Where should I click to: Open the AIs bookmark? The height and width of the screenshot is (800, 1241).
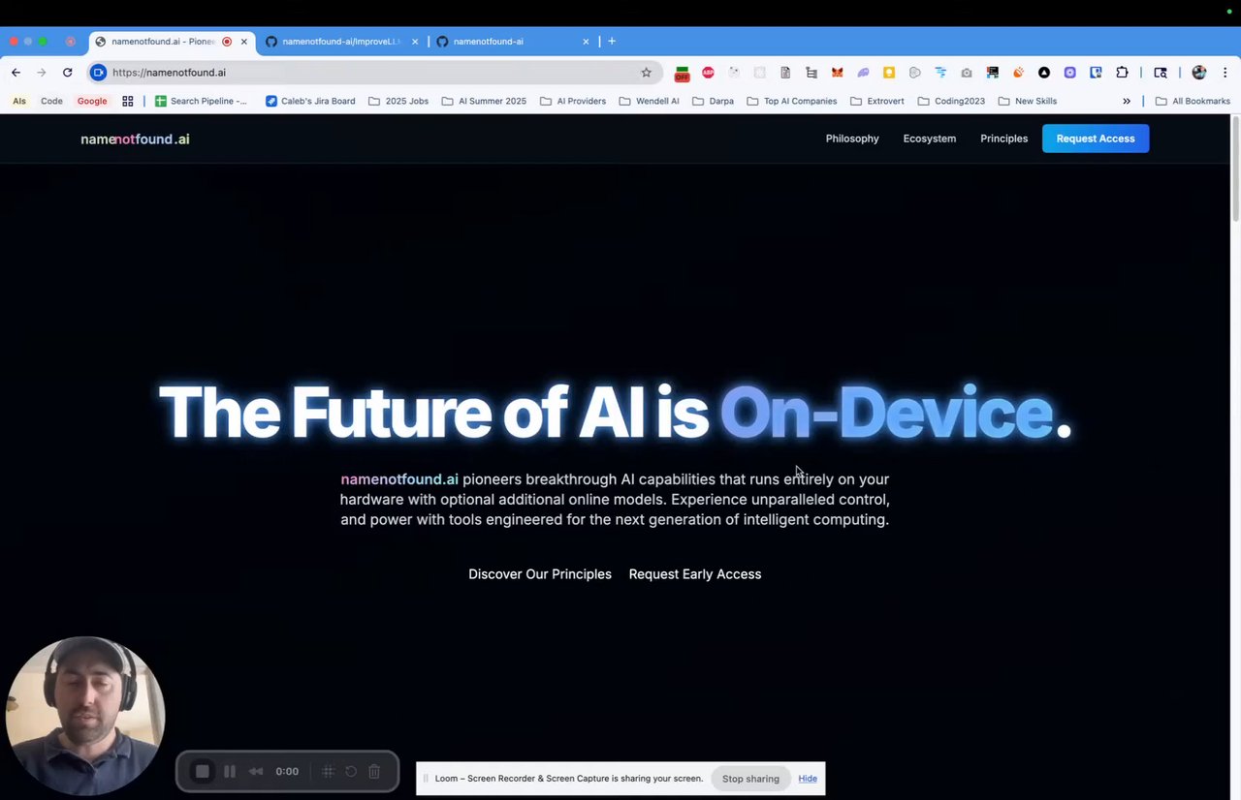point(19,101)
